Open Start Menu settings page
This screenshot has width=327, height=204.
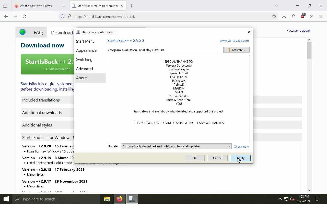pos(90,41)
